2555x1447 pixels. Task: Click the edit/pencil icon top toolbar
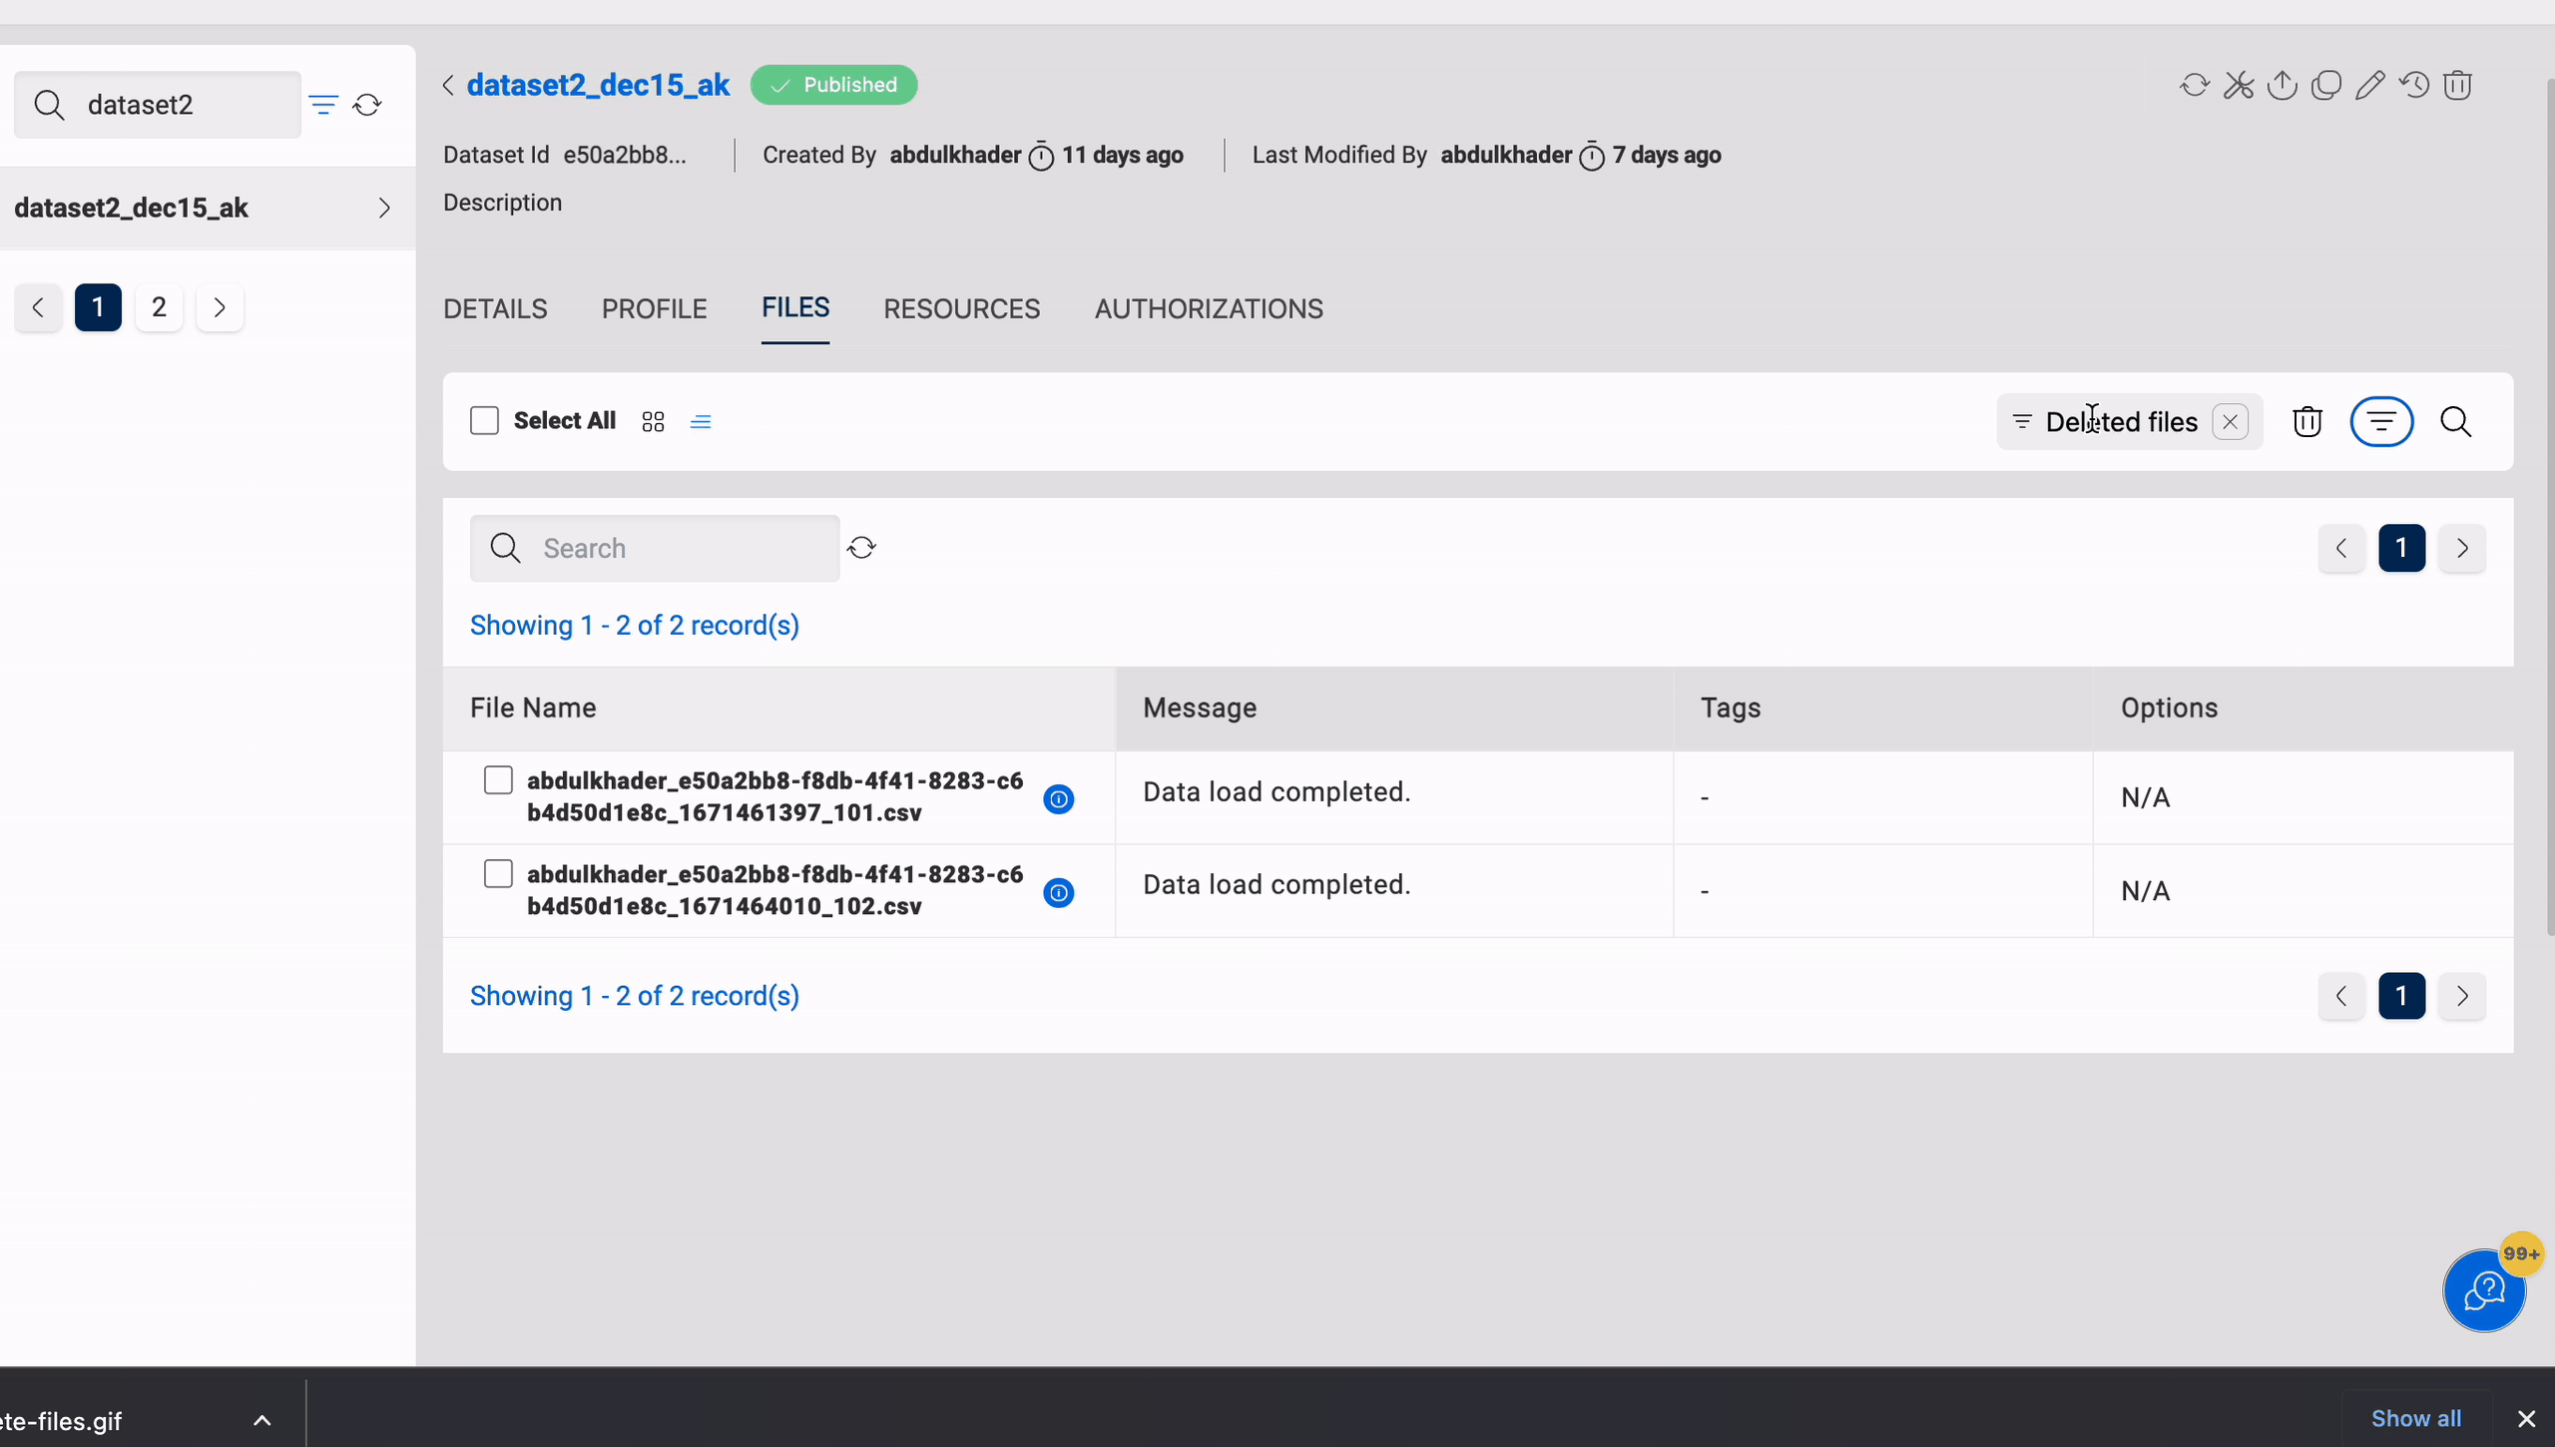pyautogui.click(x=2369, y=84)
